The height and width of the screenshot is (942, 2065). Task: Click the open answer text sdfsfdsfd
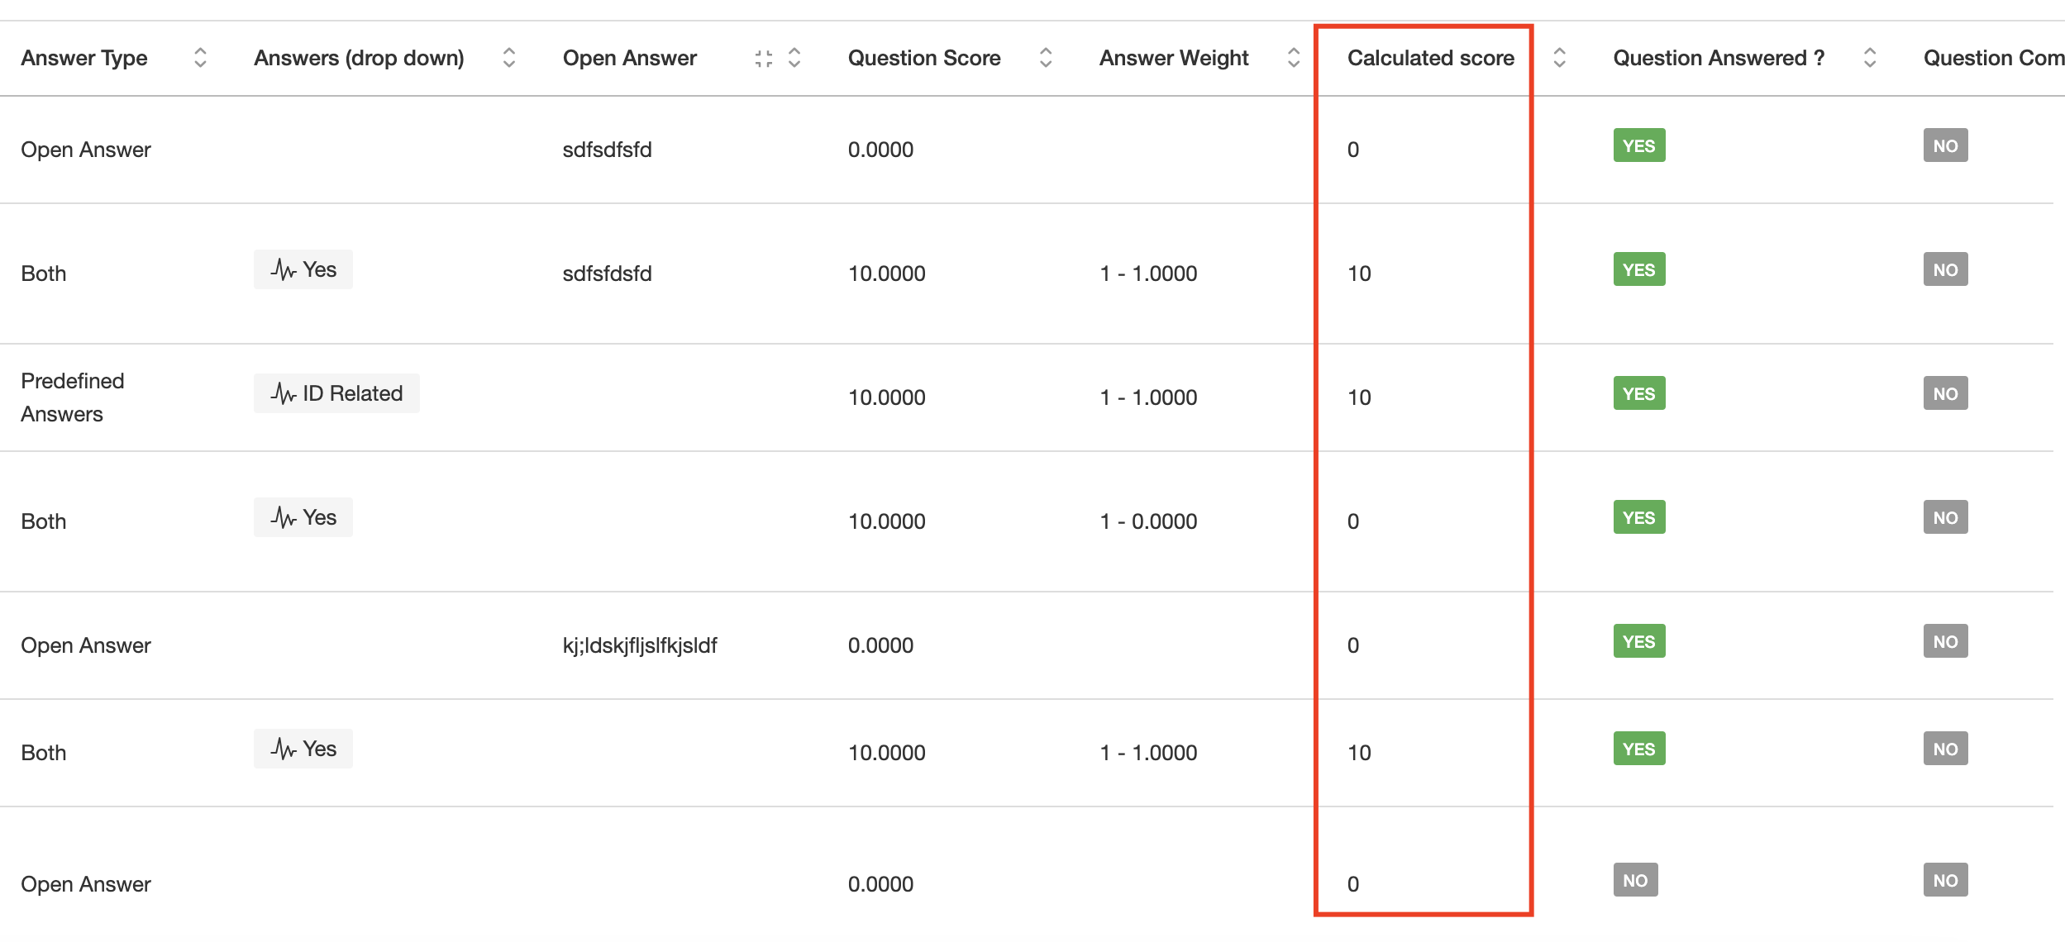pos(608,274)
